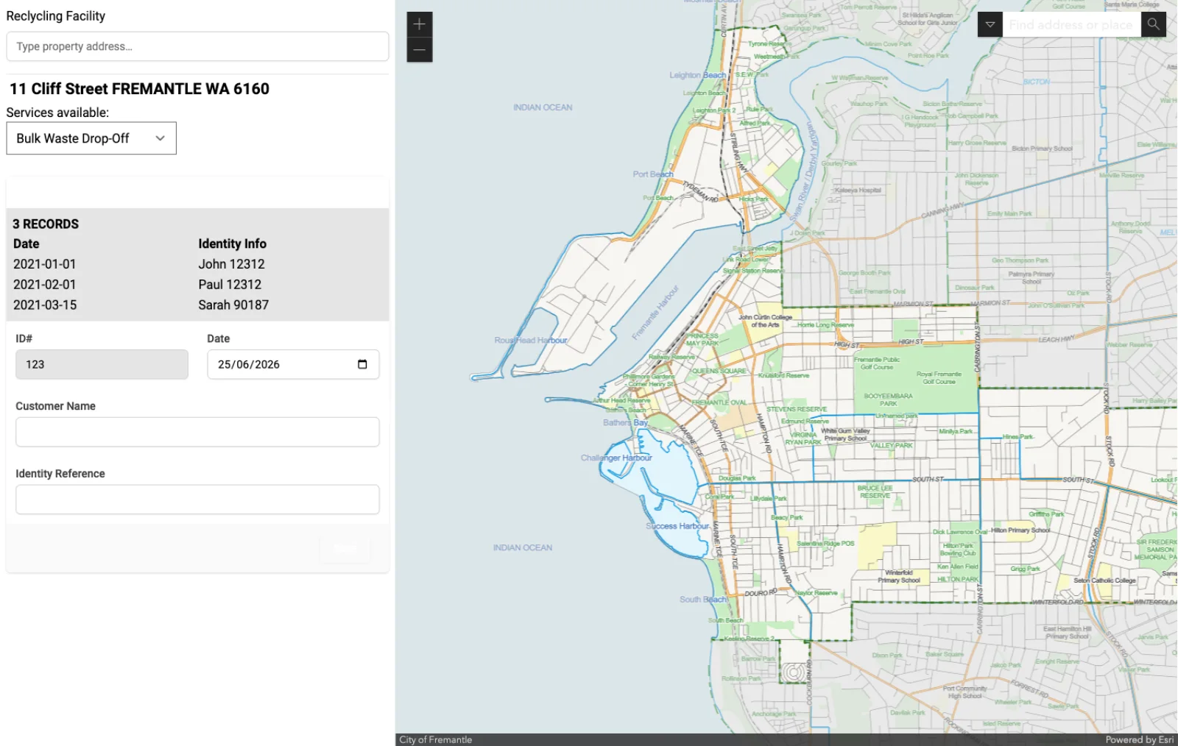
Task: Click identity info Sarah 90187
Action: point(233,305)
